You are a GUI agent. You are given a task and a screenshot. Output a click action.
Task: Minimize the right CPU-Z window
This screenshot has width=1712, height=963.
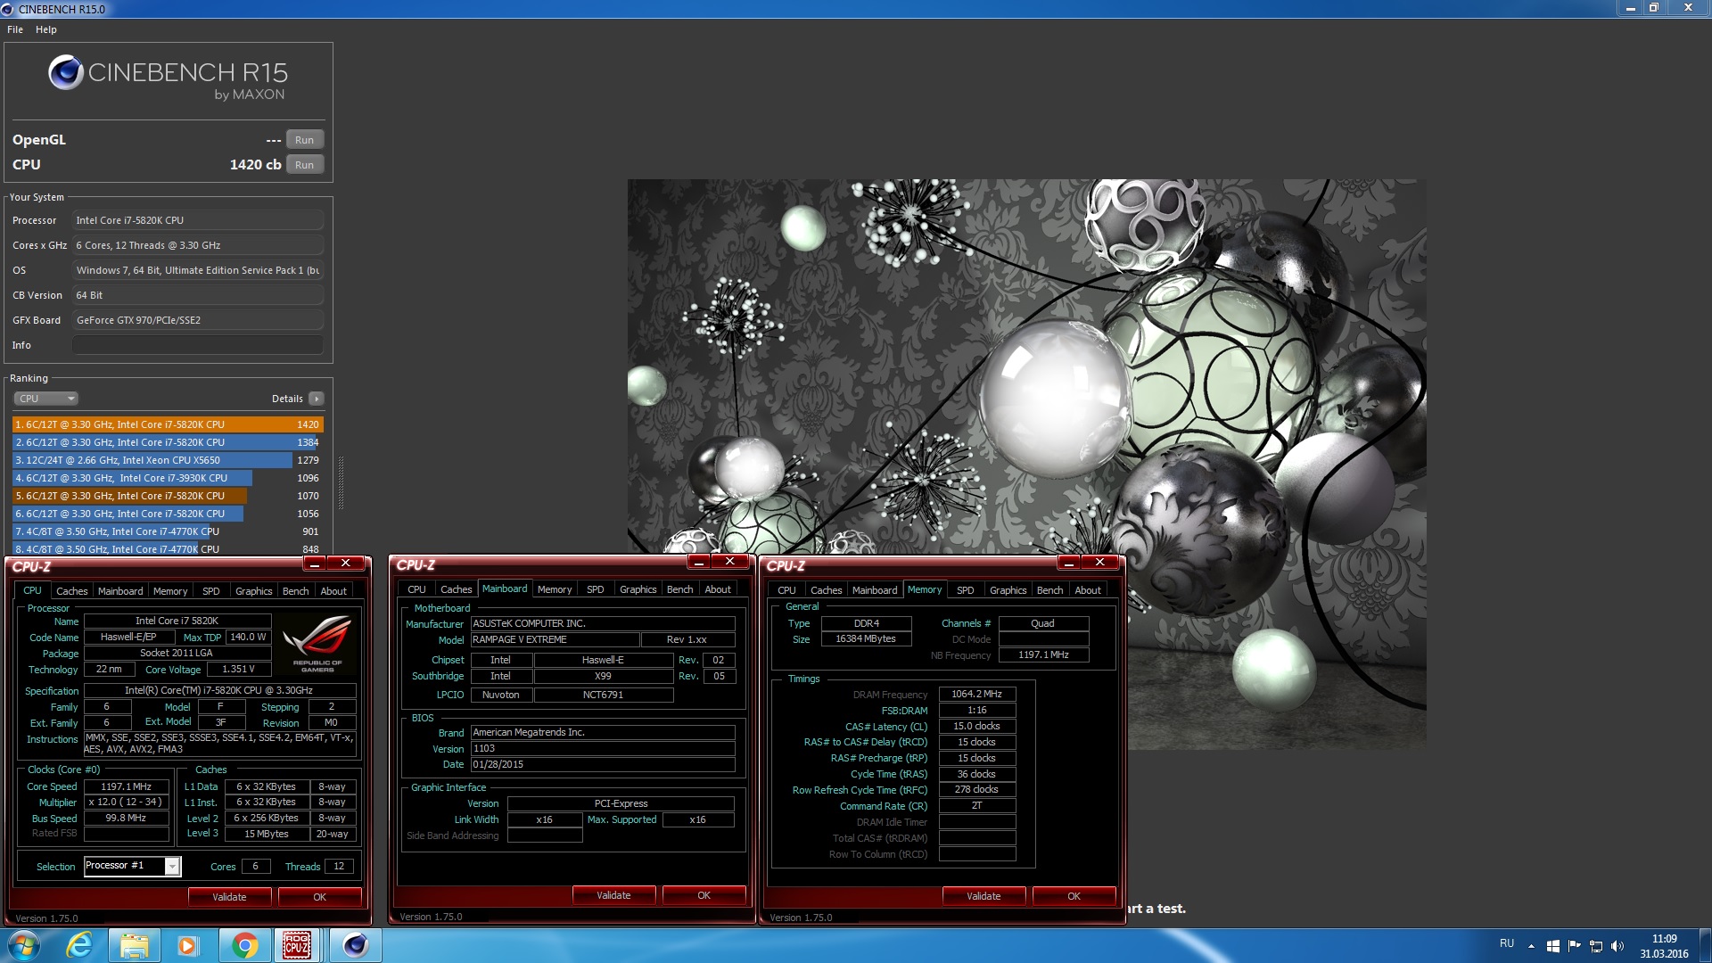[1068, 563]
